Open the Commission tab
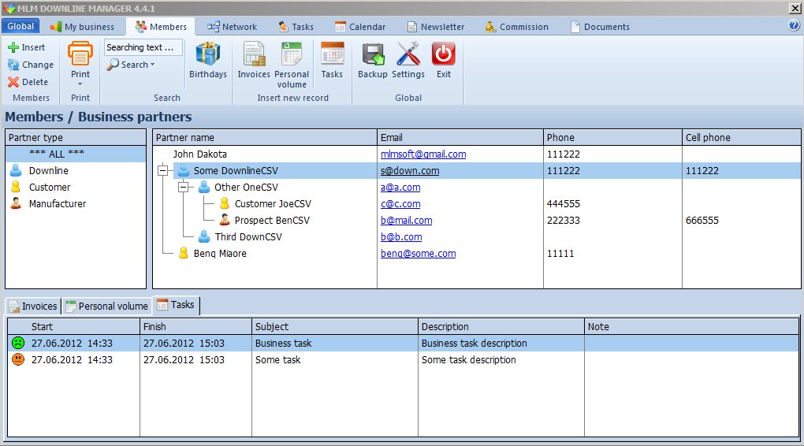The width and height of the screenshot is (804, 446). click(516, 27)
